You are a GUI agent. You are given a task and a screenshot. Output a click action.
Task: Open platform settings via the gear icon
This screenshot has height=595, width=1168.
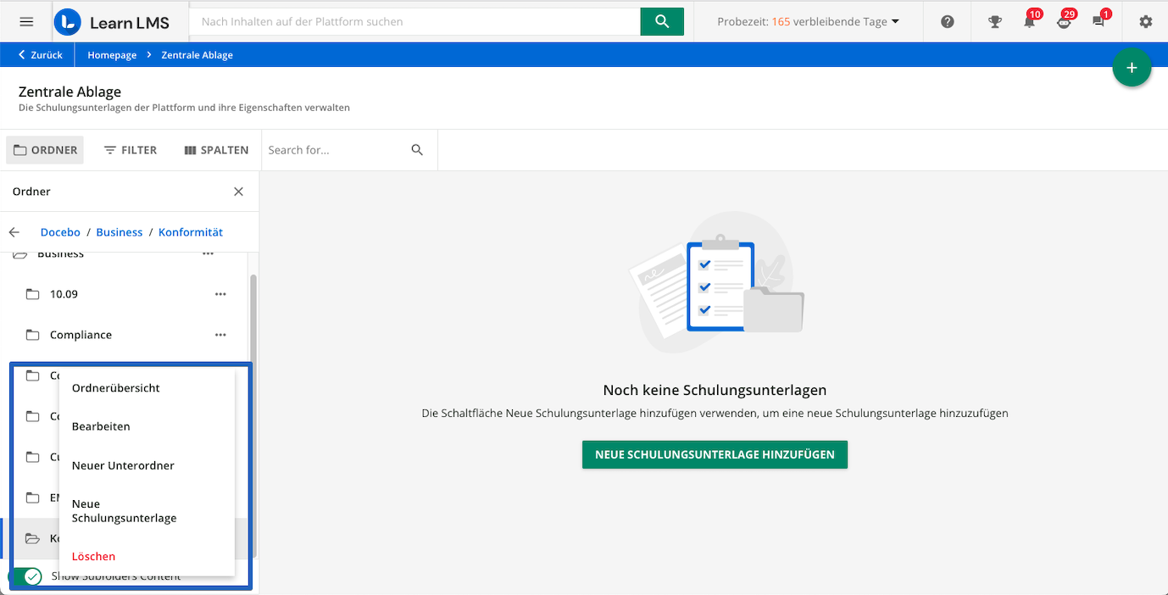(1145, 21)
